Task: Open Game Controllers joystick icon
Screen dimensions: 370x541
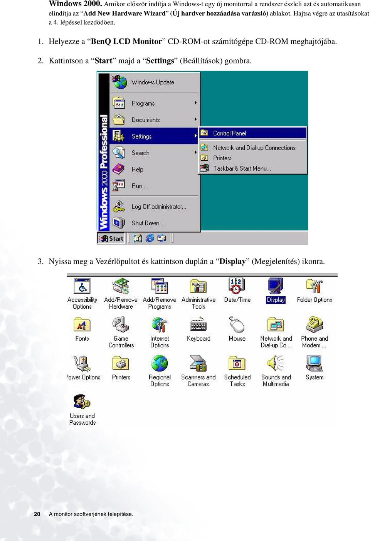Action: coord(121,325)
